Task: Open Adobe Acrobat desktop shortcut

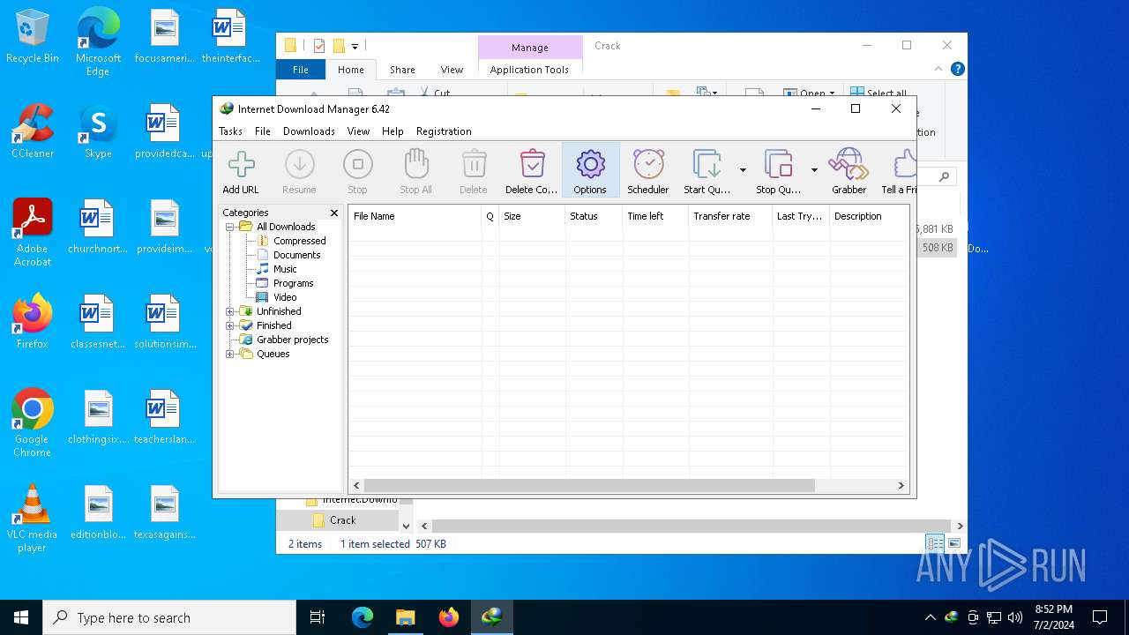Action: tap(33, 233)
